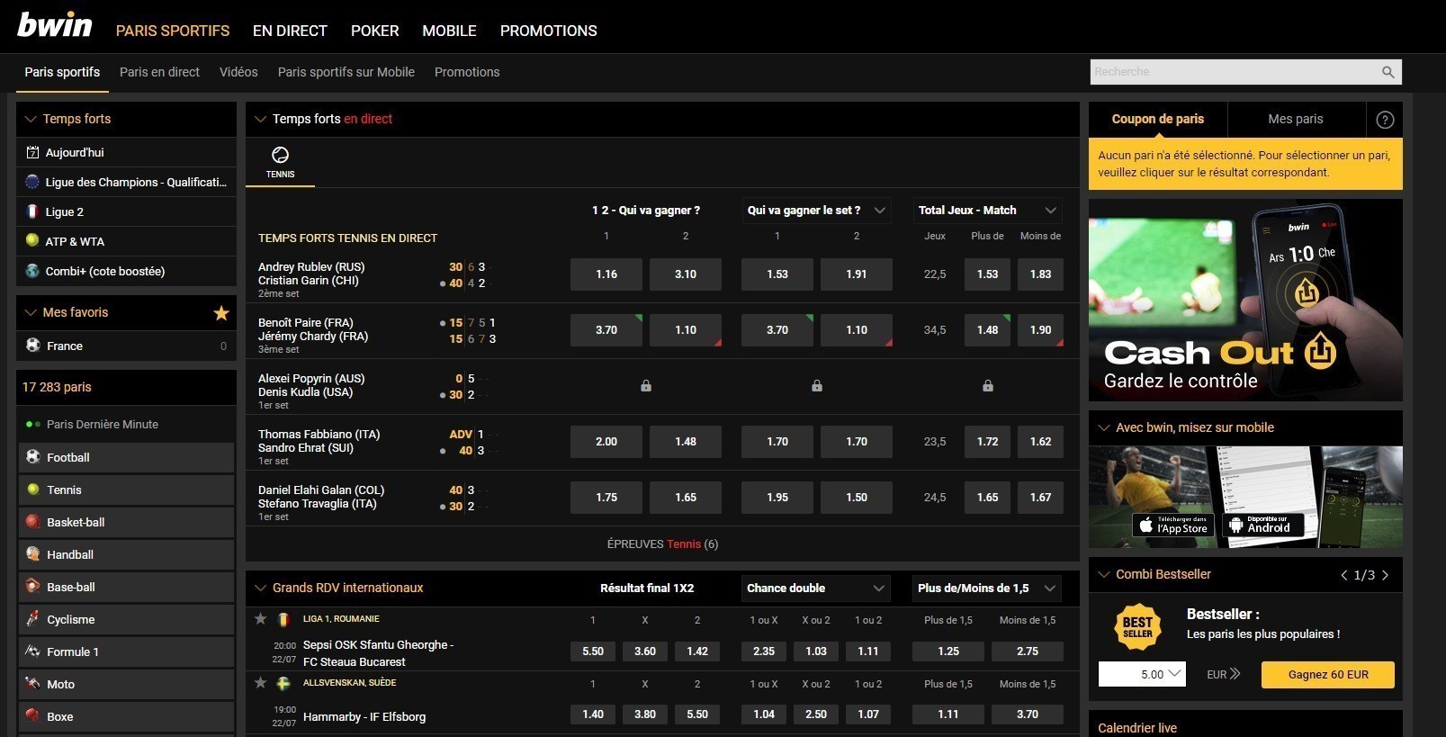Go to next Combi Bestseller
Image resolution: width=1446 pixels, height=737 pixels.
1385,575
